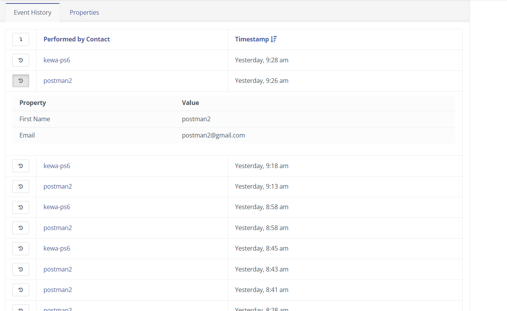Select the Event History tab
Screen dimensions: 507x311
33,12
